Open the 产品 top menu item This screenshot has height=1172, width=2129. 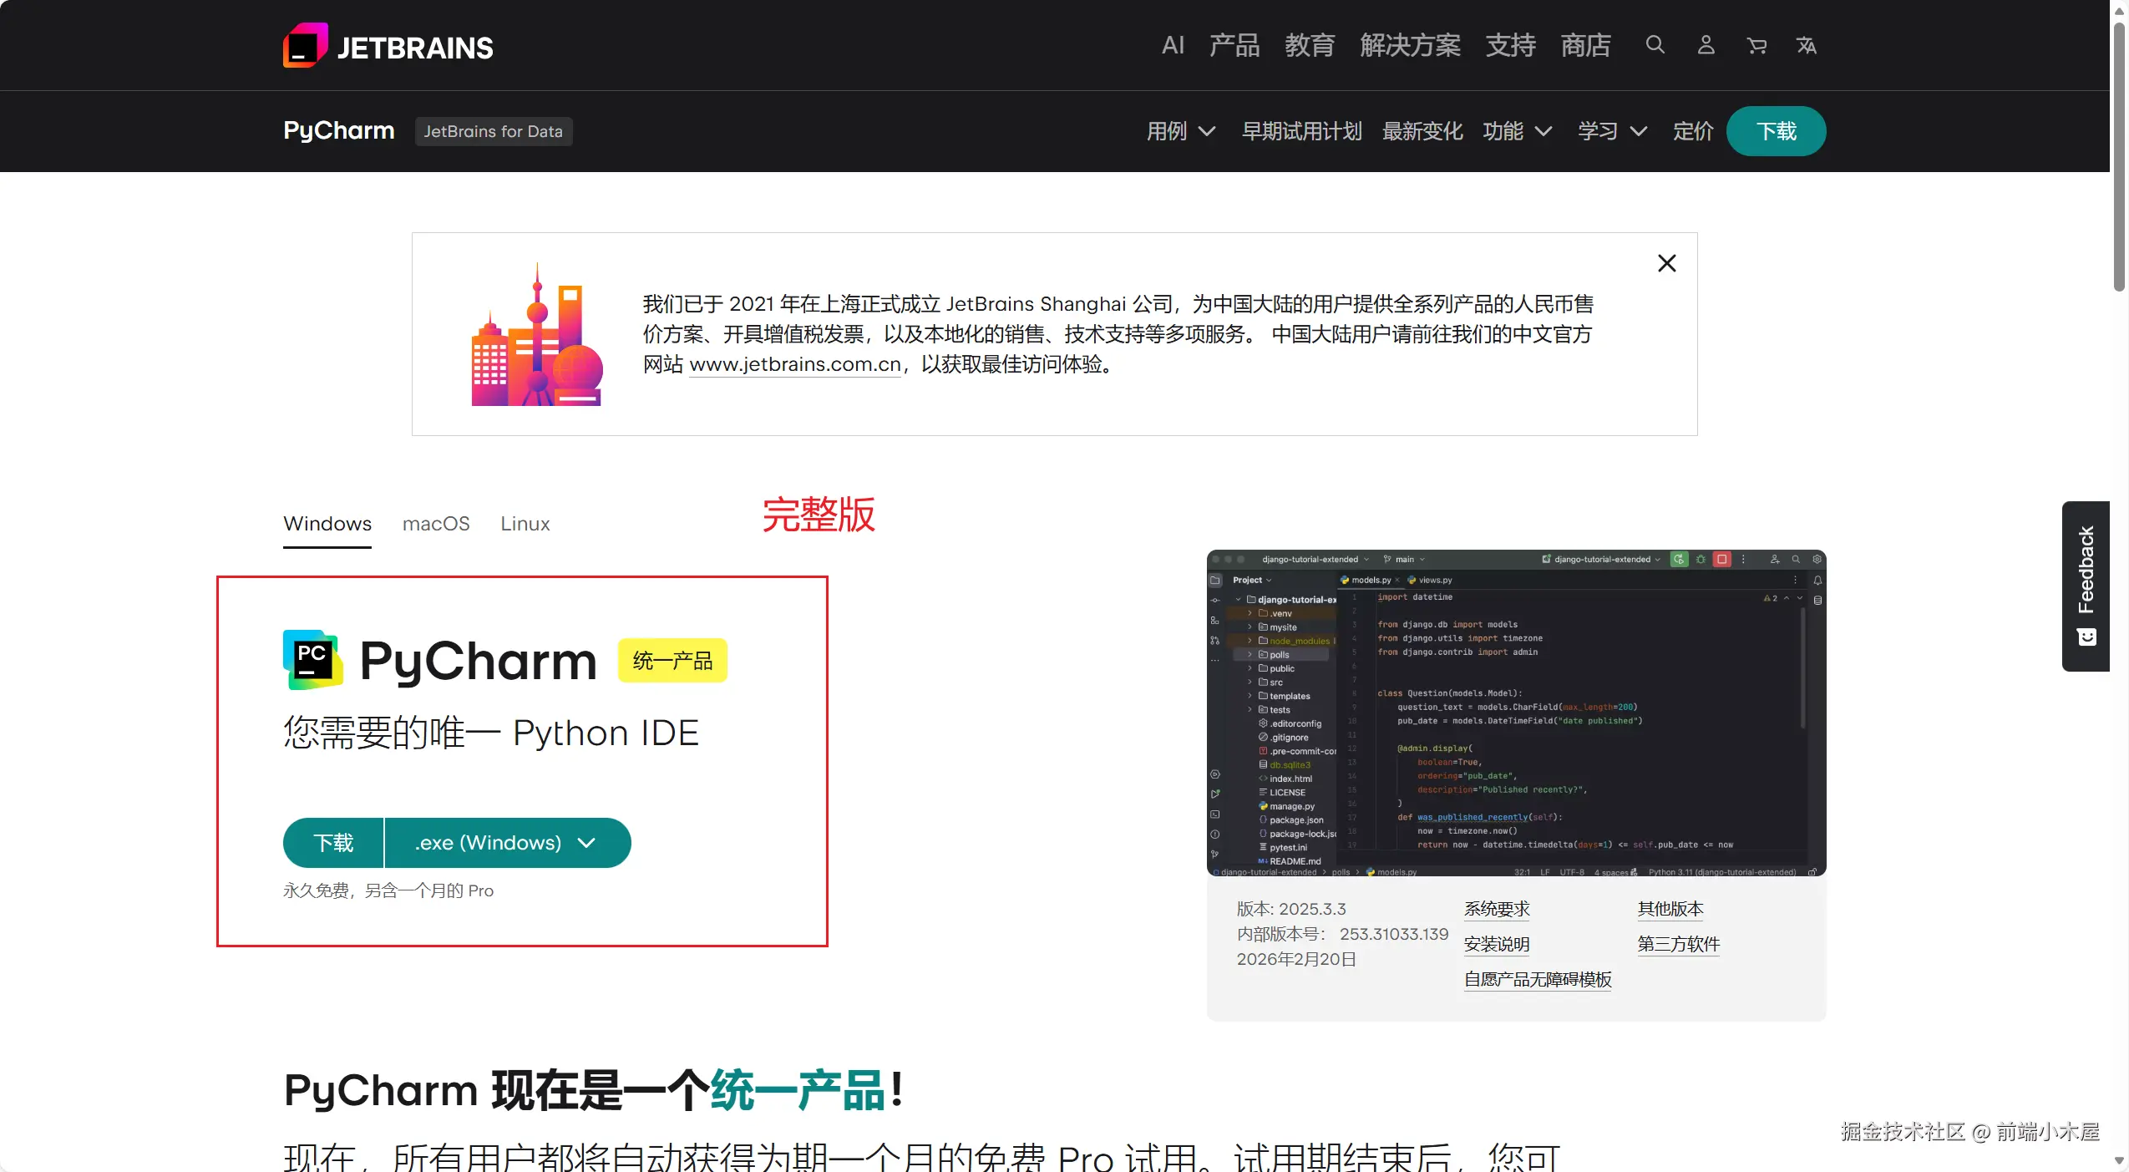1234,45
